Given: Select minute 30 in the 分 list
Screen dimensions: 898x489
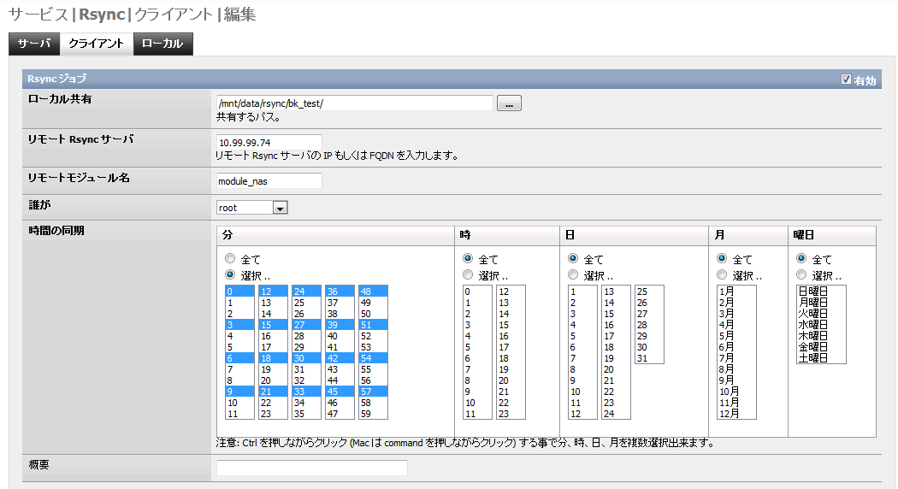Looking at the screenshot, I should [x=305, y=358].
